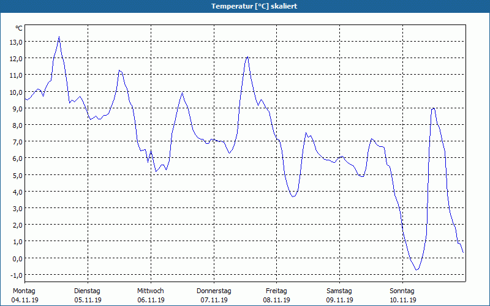Image resolution: width=490 pixels, height=306 pixels.
Task: Click the 13,0 y-axis label
Action: pyautogui.click(x=16, y=42)
